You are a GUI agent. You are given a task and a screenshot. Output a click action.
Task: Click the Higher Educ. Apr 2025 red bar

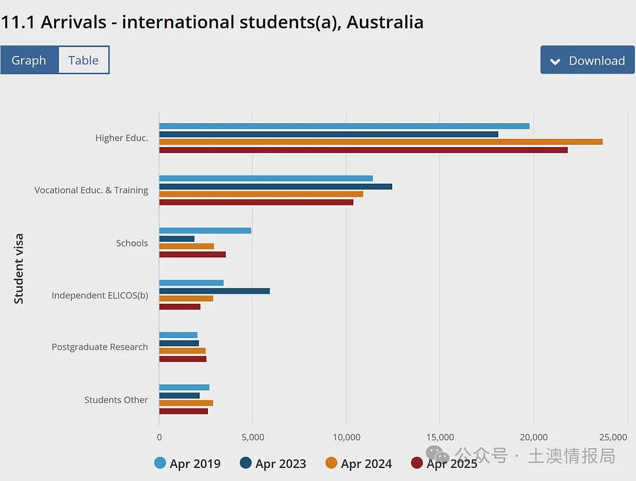click(x=363, y=150)
